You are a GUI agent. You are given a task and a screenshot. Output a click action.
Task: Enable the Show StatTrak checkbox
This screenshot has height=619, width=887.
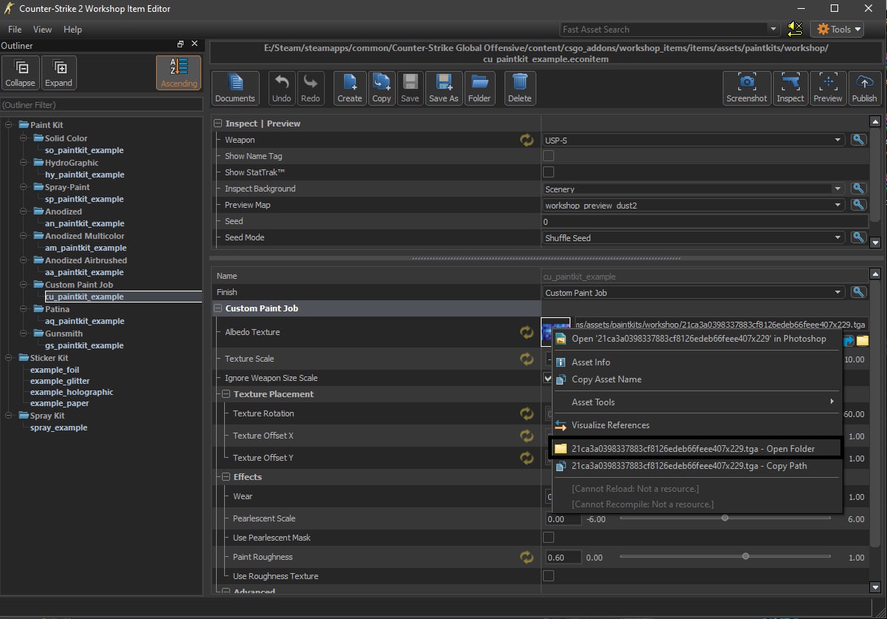(549, 172)
